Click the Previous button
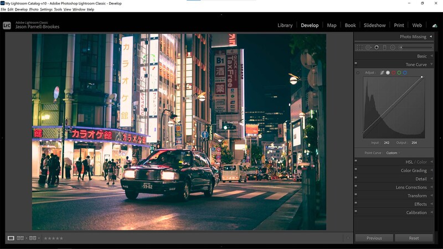 click(x=374, y=238)
